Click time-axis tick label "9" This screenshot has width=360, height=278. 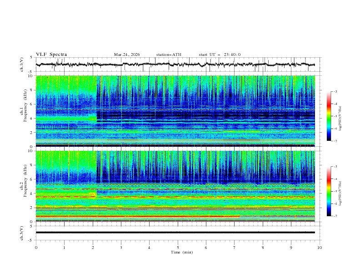coord(291,248)
